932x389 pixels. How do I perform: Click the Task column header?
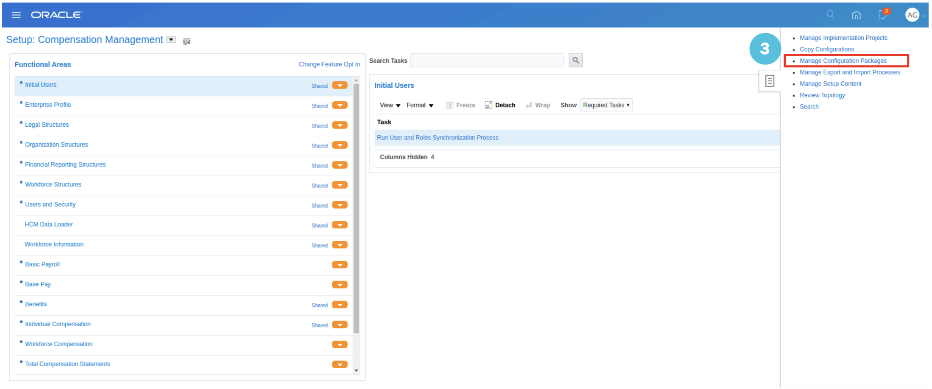tap(384, 122)
